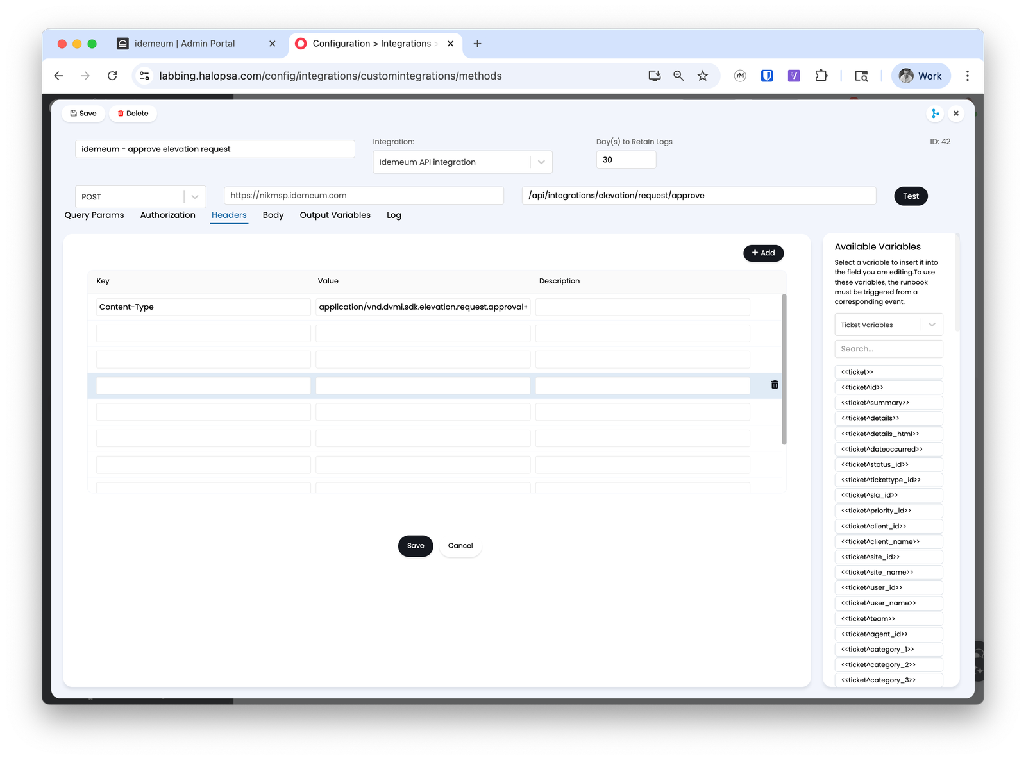Open Output Variables tab
1026x760 pixels.
[x=335, y=215]
